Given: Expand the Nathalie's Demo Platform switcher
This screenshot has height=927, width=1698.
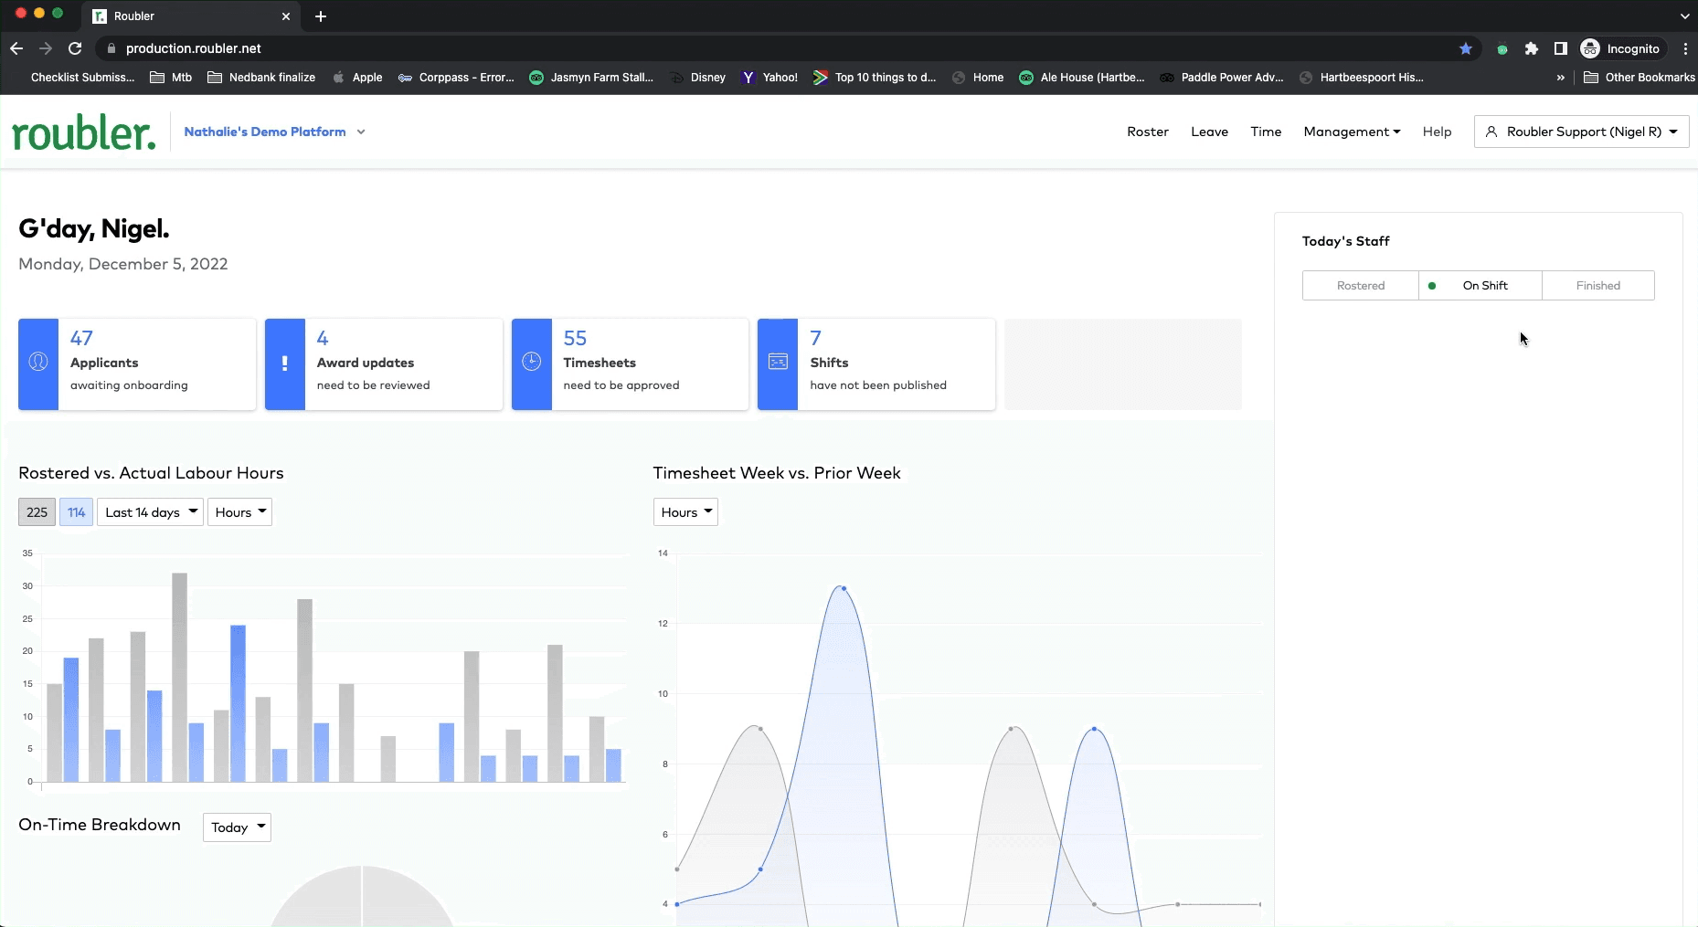Looking at the screenshot, I should point(274,132).
